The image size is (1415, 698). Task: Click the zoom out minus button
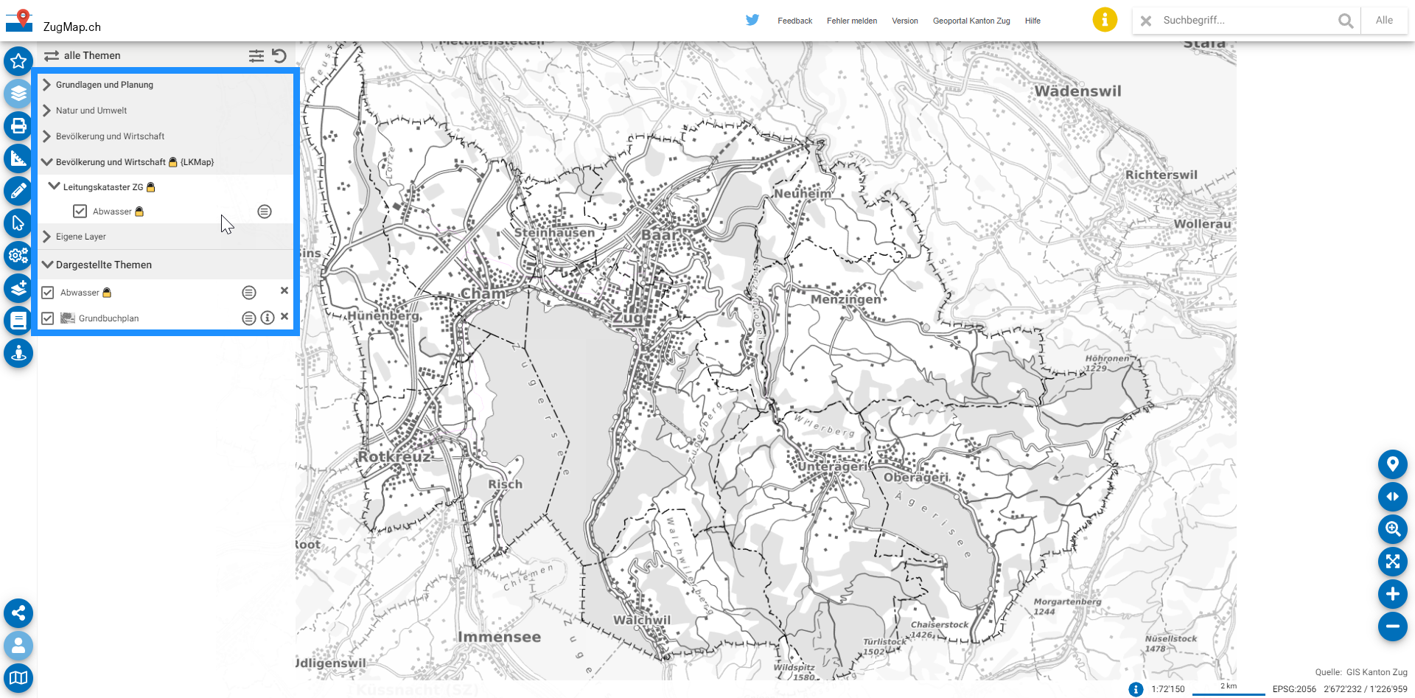tap(1392, 627)
